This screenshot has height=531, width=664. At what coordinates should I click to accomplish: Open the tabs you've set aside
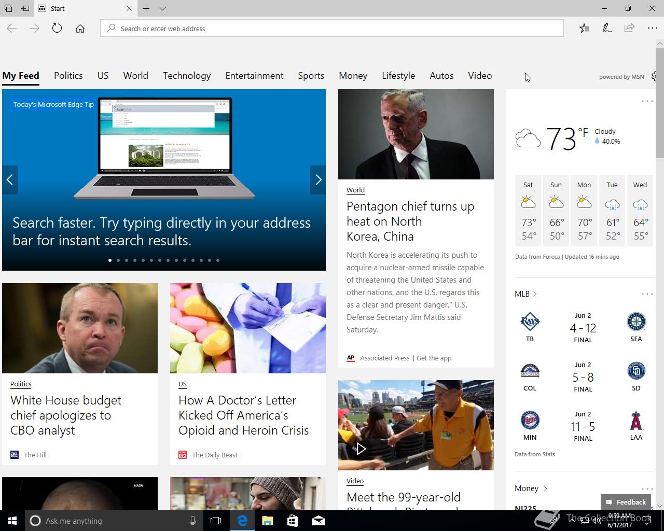tap(8, 8)
